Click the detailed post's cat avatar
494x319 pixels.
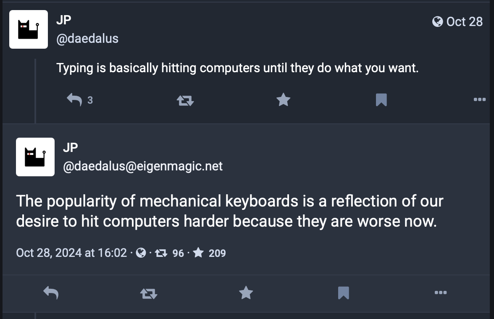(35, 157)
